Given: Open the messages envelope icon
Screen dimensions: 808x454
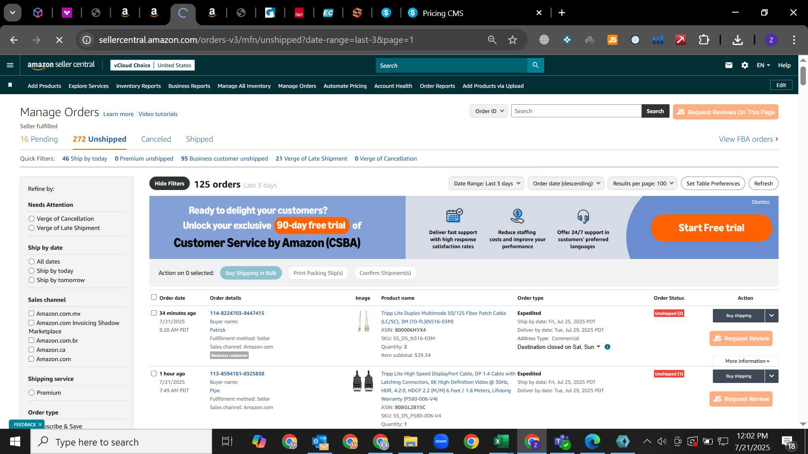Looking at the screenshot, I should pos(729,65).
